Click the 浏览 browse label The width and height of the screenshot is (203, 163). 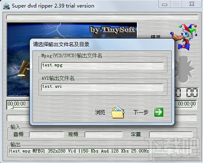(x=100, y=112)
